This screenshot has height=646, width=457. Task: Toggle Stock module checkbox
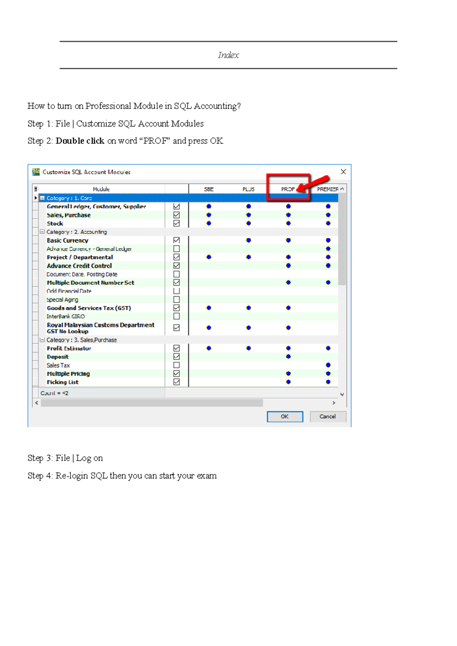pyautogui.click(x=176, y=223)
